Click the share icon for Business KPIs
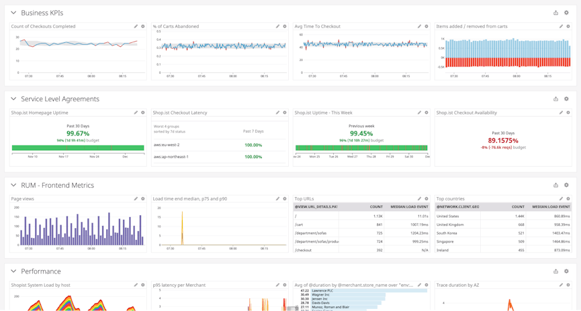Viewport: 581px width, 311px height. point(555,13)
